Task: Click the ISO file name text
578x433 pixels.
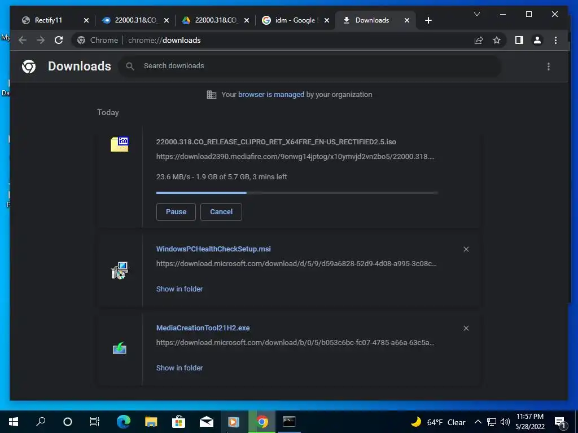Action: pos(276,142)
